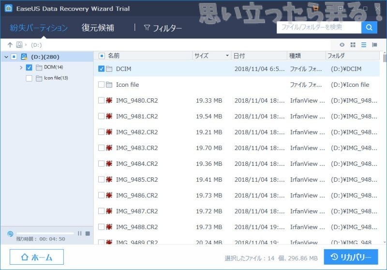Click the filter funnel icon

point(147,28)
